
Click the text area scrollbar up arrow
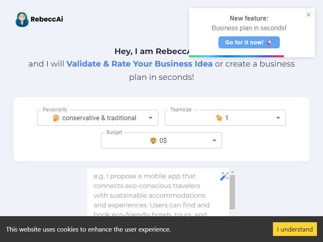[232, 172]
